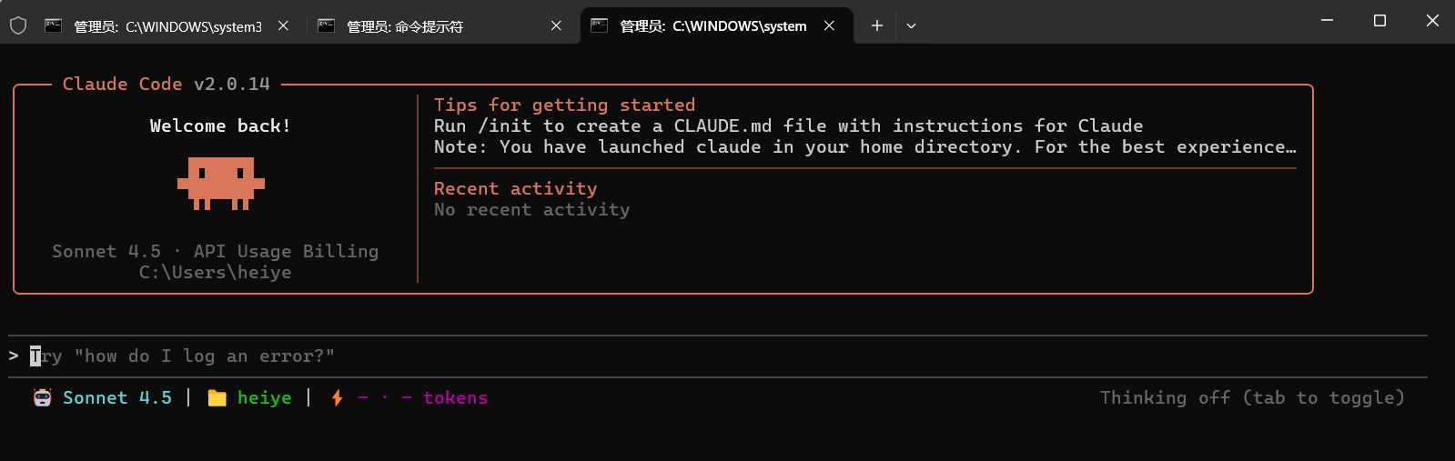Close the terminal window
This screenshot has width=1455, height=461.
coord(1432,20)
